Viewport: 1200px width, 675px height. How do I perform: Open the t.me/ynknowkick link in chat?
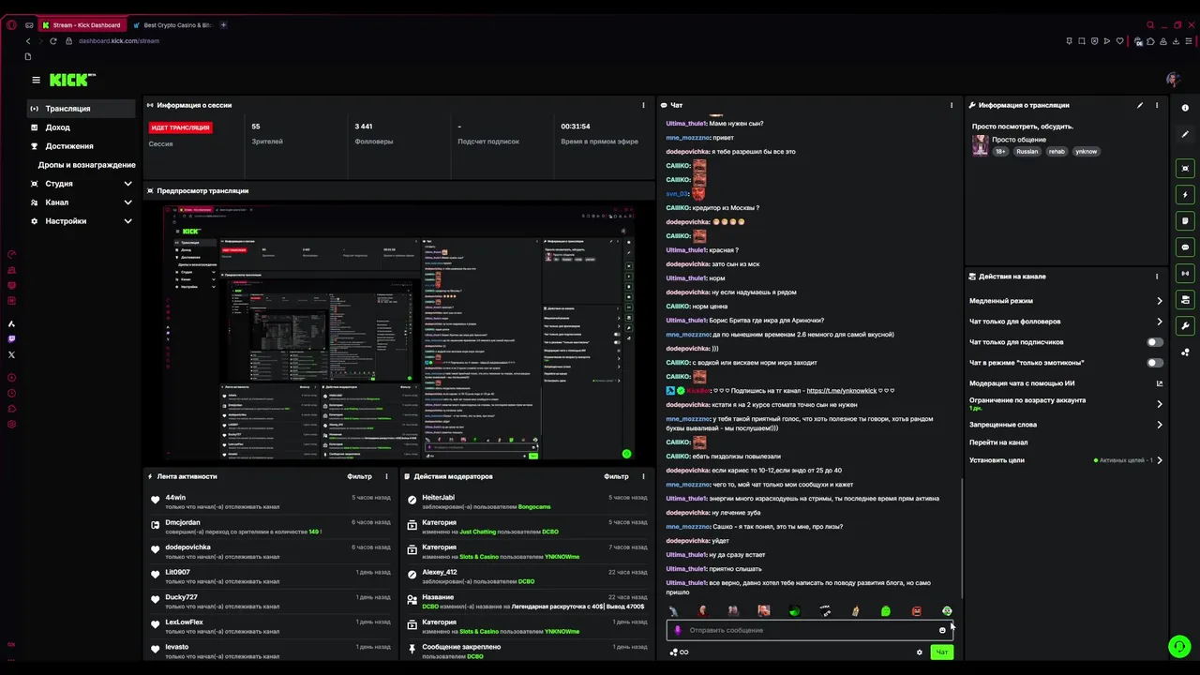841,391
